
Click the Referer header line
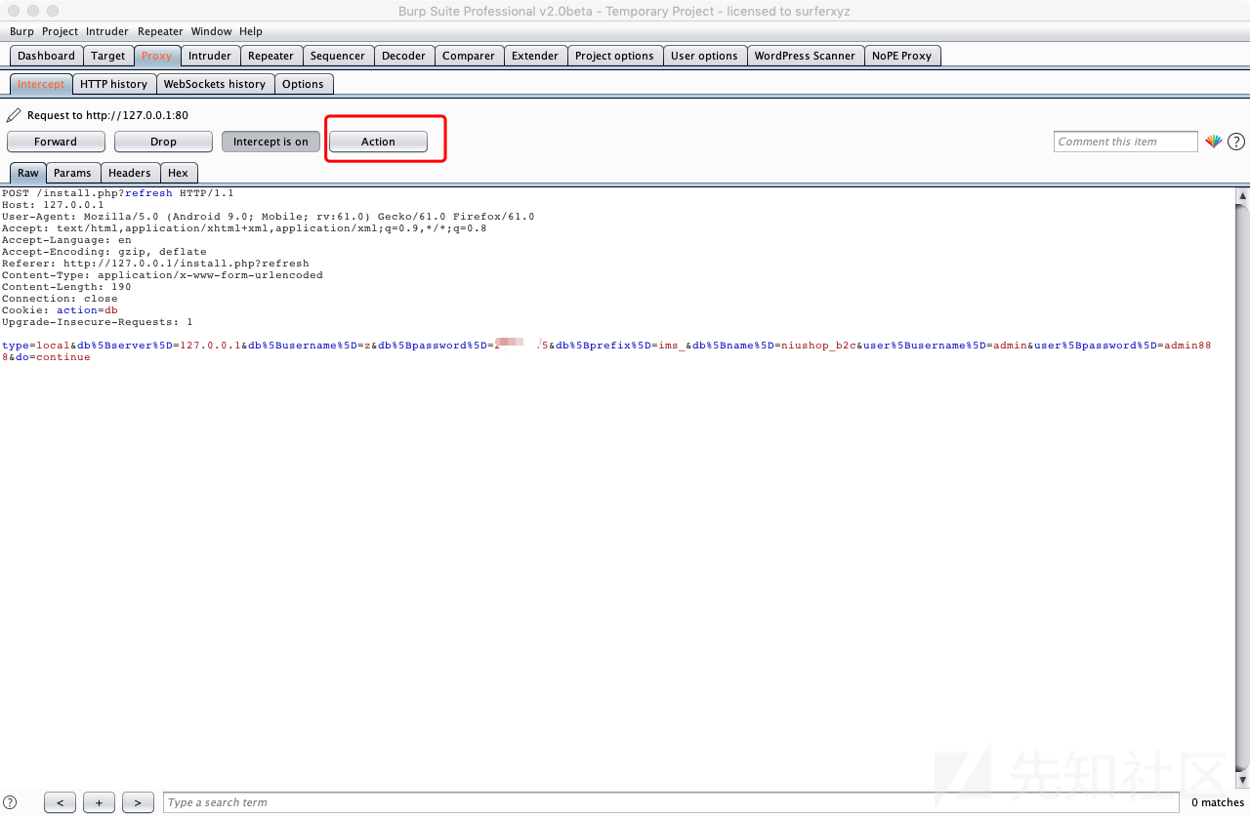click(x=155, y=264)
